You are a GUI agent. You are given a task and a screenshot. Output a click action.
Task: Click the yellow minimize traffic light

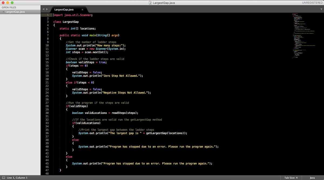click(x=7, y=2)
